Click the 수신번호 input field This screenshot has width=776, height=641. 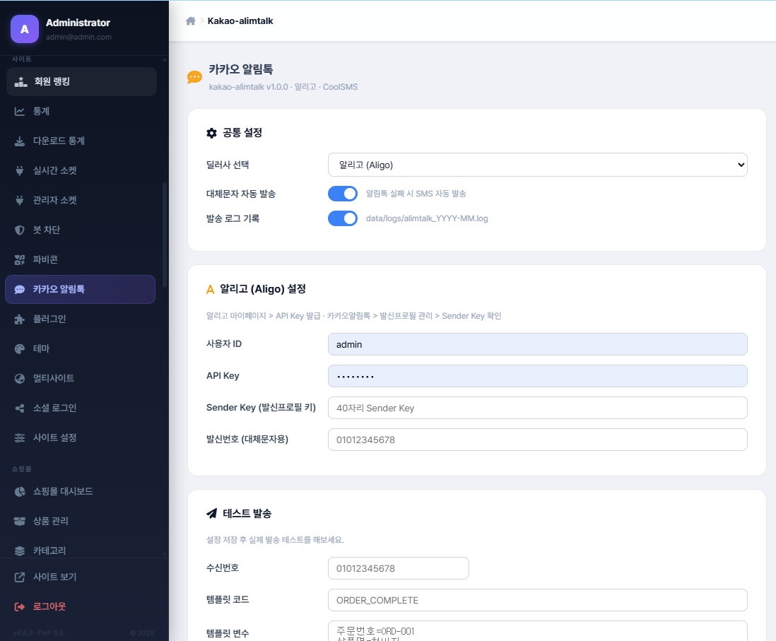pyautogui.click(x=399, y=568)
